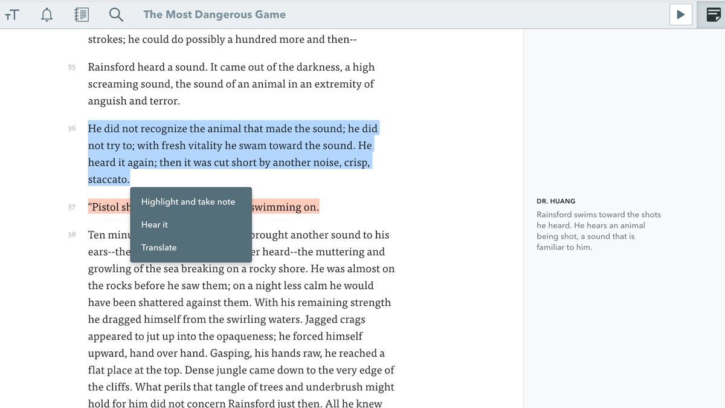
Task: Click paragraph number 35
Action: point(71,67)
